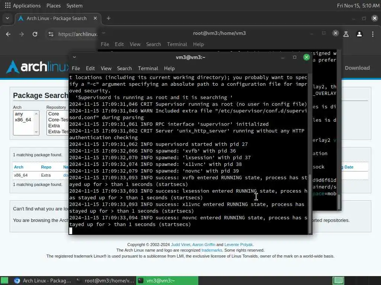This screenshot has width=381, height=285.
Task: Open the Applications grid icon
Action: click(x=7, y=5)
